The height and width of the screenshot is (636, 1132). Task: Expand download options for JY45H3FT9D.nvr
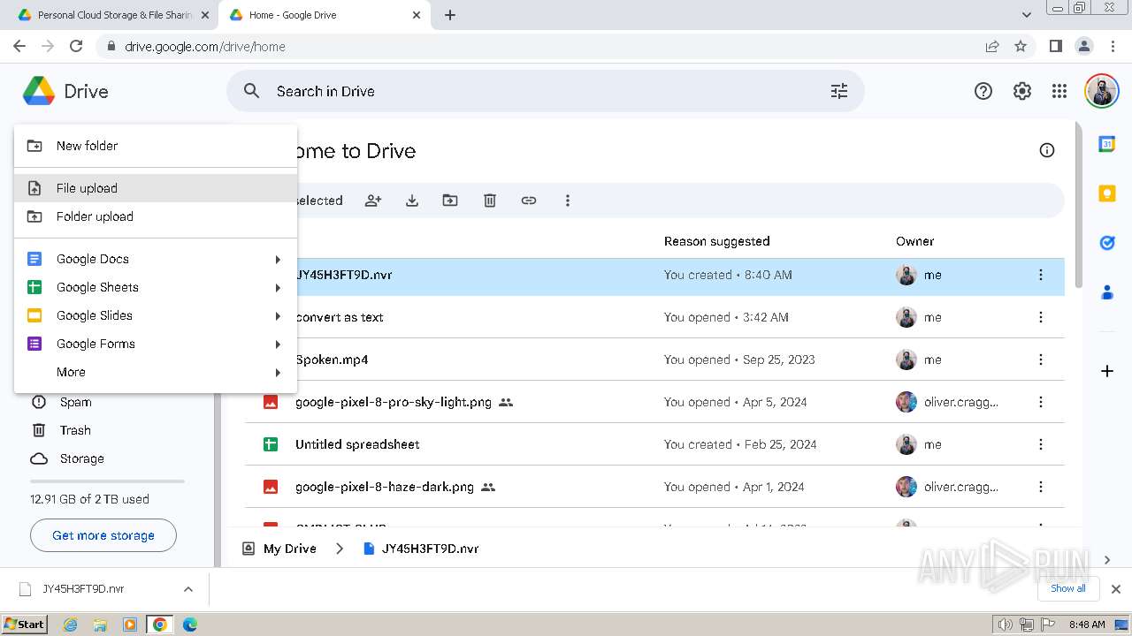pos(187,589)
